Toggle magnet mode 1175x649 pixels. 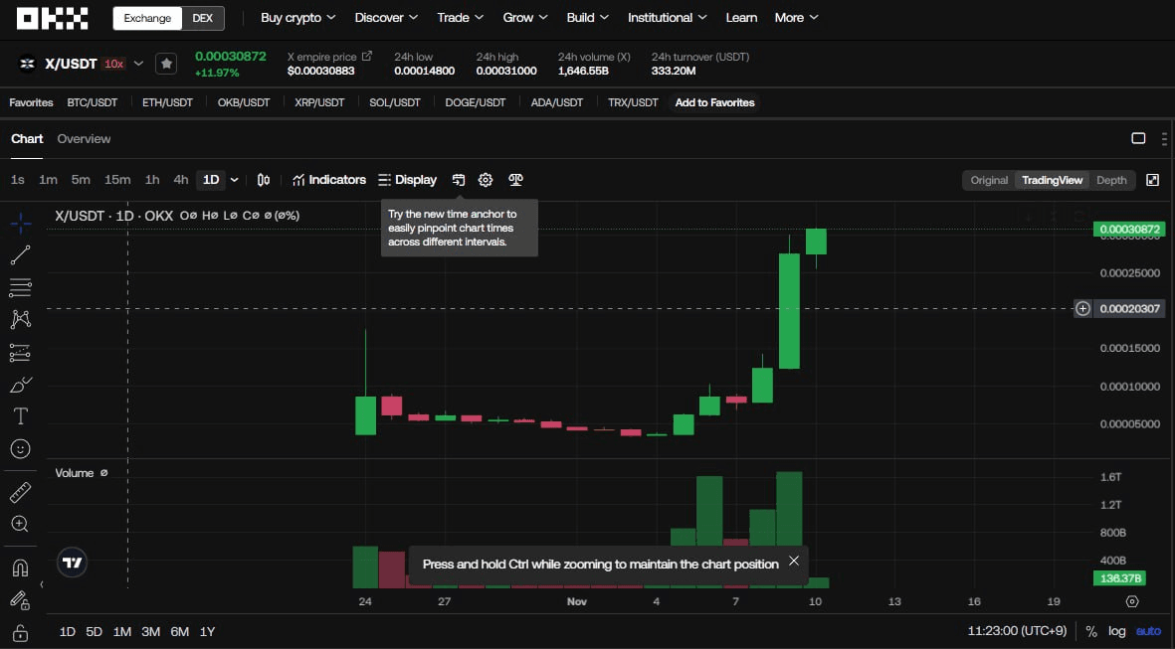pyautogui.click(x=20, y=568)
